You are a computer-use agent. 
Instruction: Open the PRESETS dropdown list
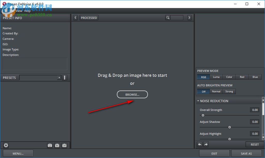pos(40,78)
